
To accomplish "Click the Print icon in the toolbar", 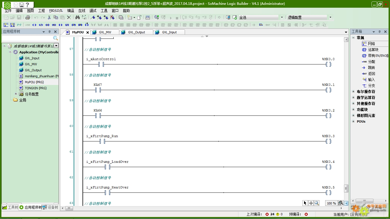I will click(x=28, y=17).
